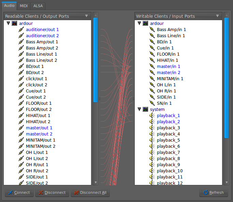Viewport: 233px width, 202px height.
Task: Select the master/in 2 input port
Action: pyautogui.click(x=169, y=73)
